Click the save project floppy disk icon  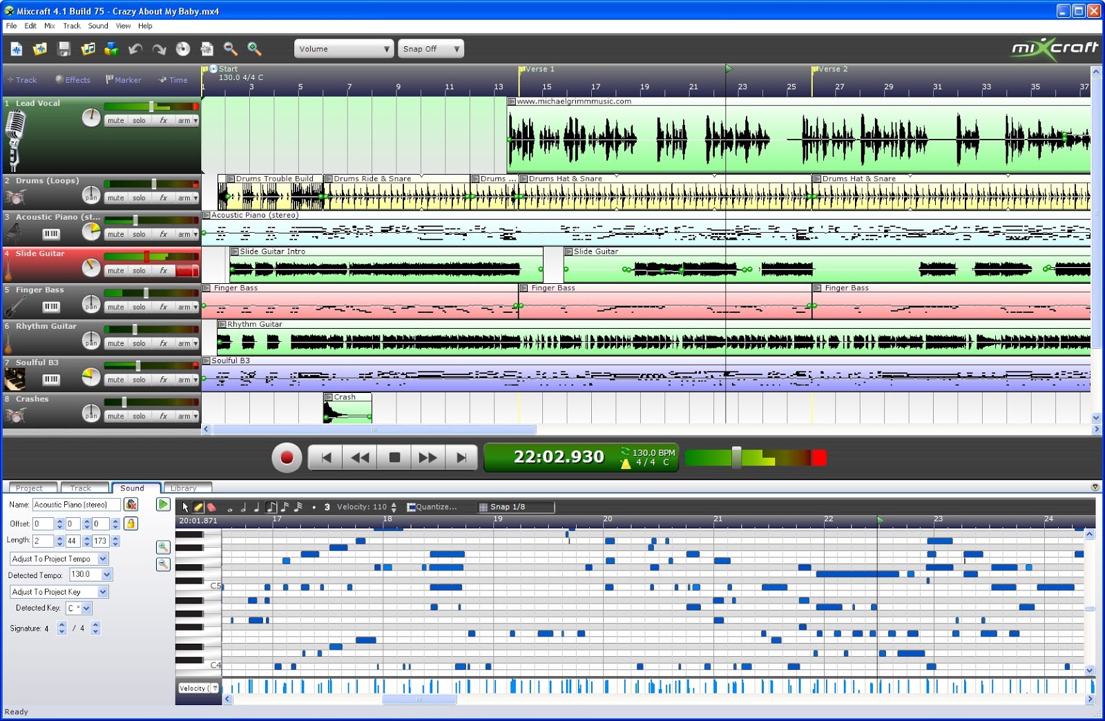pos(62,48)
